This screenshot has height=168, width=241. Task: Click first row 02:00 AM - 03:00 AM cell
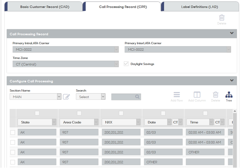[205, 132]
